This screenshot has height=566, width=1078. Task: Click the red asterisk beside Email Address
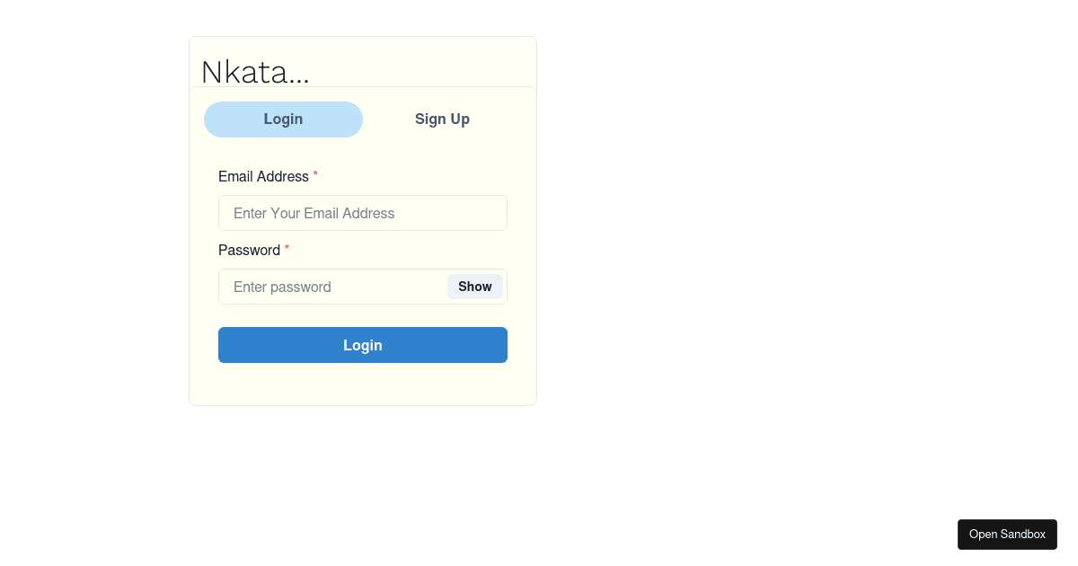click(x=314, y=174)
